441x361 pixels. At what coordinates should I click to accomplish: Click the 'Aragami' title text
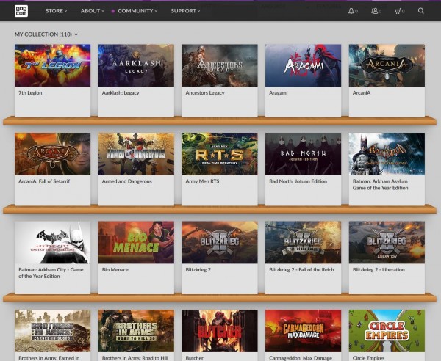[x=278, y=92]
